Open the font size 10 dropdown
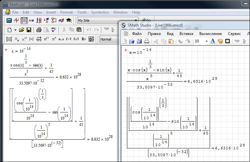 coord(206,41)
